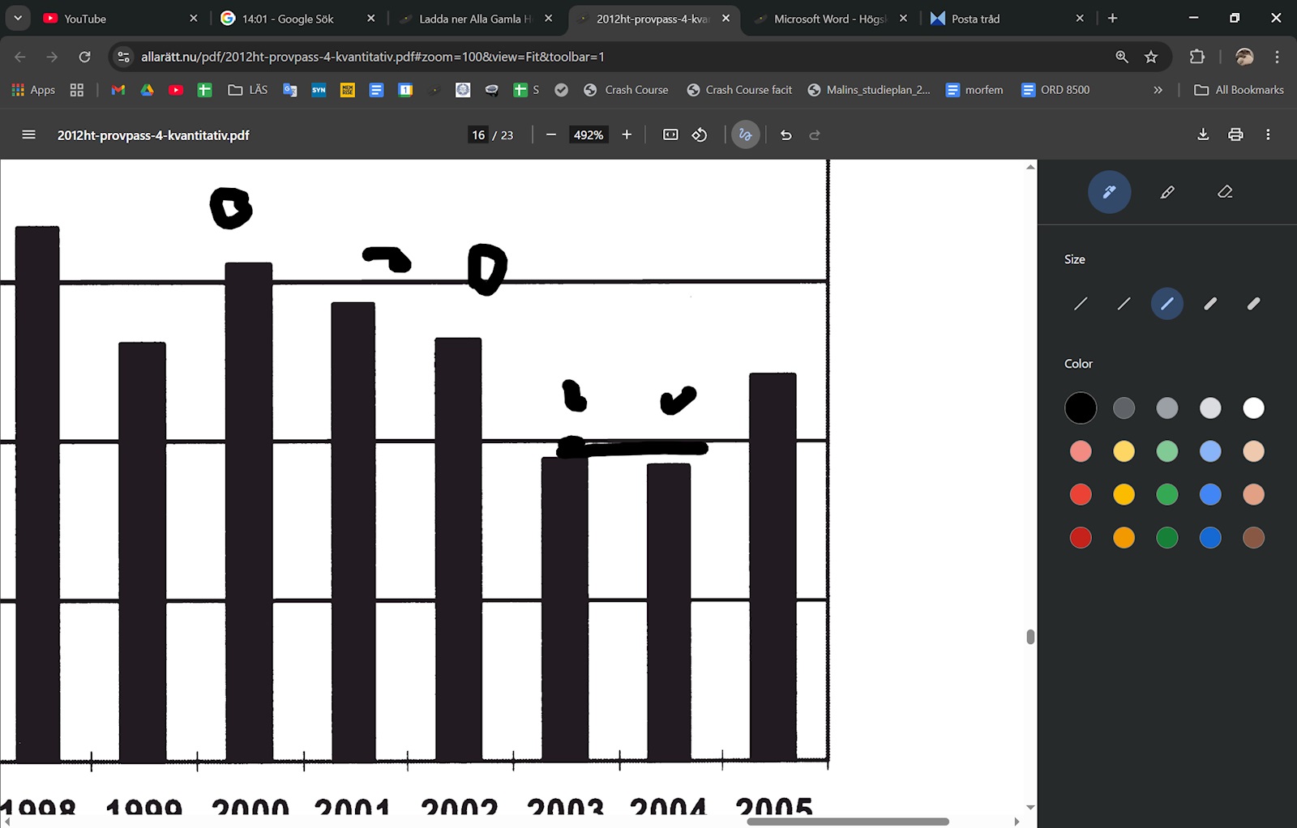Open the All Bookmarks folder
1297x828 pixels.
pyautogui.click(x=1239, y=90)
